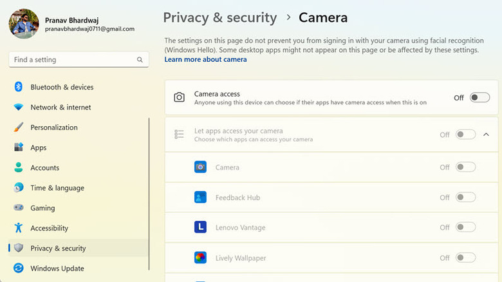Click the Bluetooth & devices icon

(19, 87)
